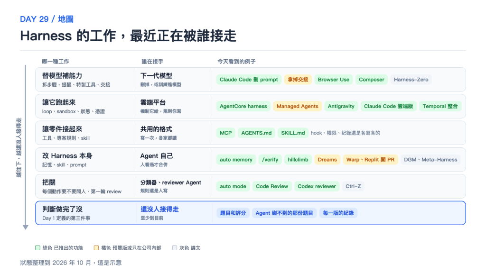Click the subtitle '工具、專案規則、skill'
486x273 pixels.
point(66,138)
